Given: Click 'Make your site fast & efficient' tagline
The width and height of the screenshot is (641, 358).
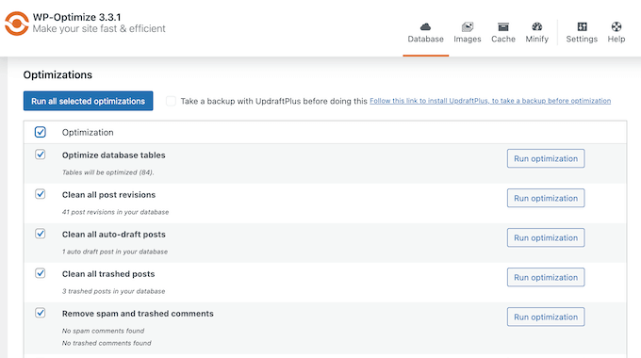Looking at the screenshot, I should [99, 28].
